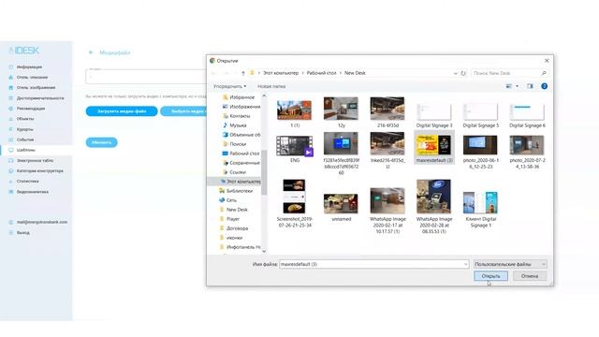Click the icon beside Электронное табло
The width and height of the screenshot is (599, 337).
[10, 161]
